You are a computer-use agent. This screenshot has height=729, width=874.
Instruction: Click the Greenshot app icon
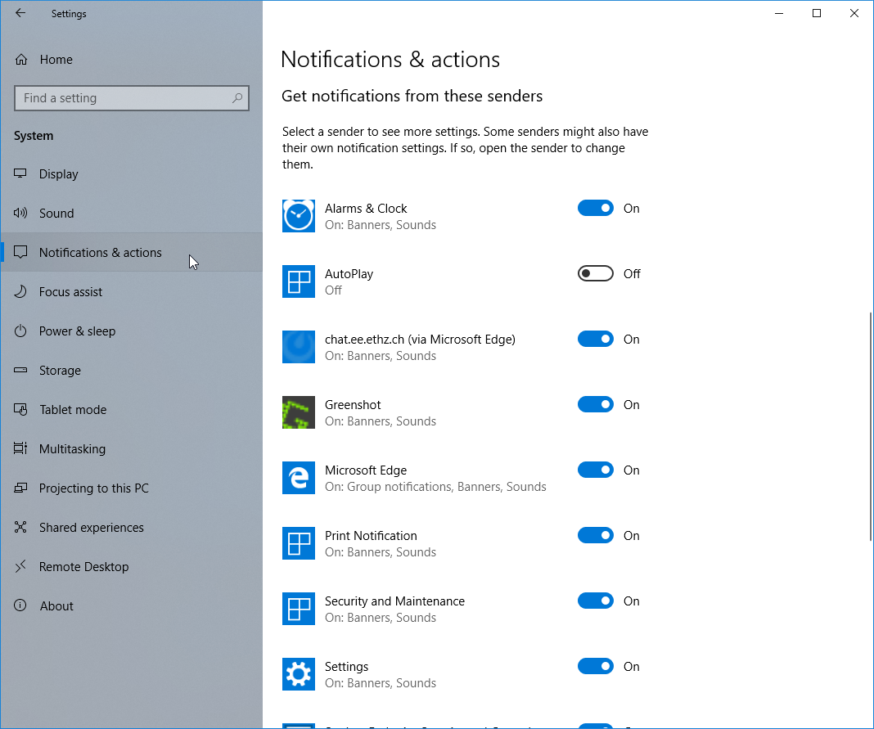coord(298,412)
